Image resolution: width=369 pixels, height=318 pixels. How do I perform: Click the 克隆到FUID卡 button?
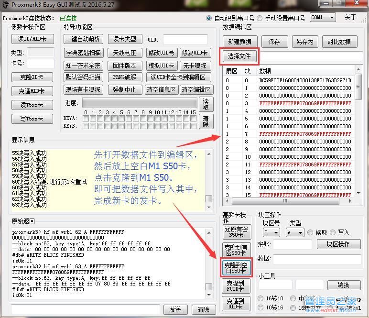pos(236,286)
